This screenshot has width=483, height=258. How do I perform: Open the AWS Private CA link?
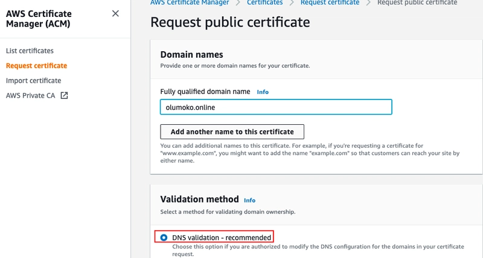point(30,95)
